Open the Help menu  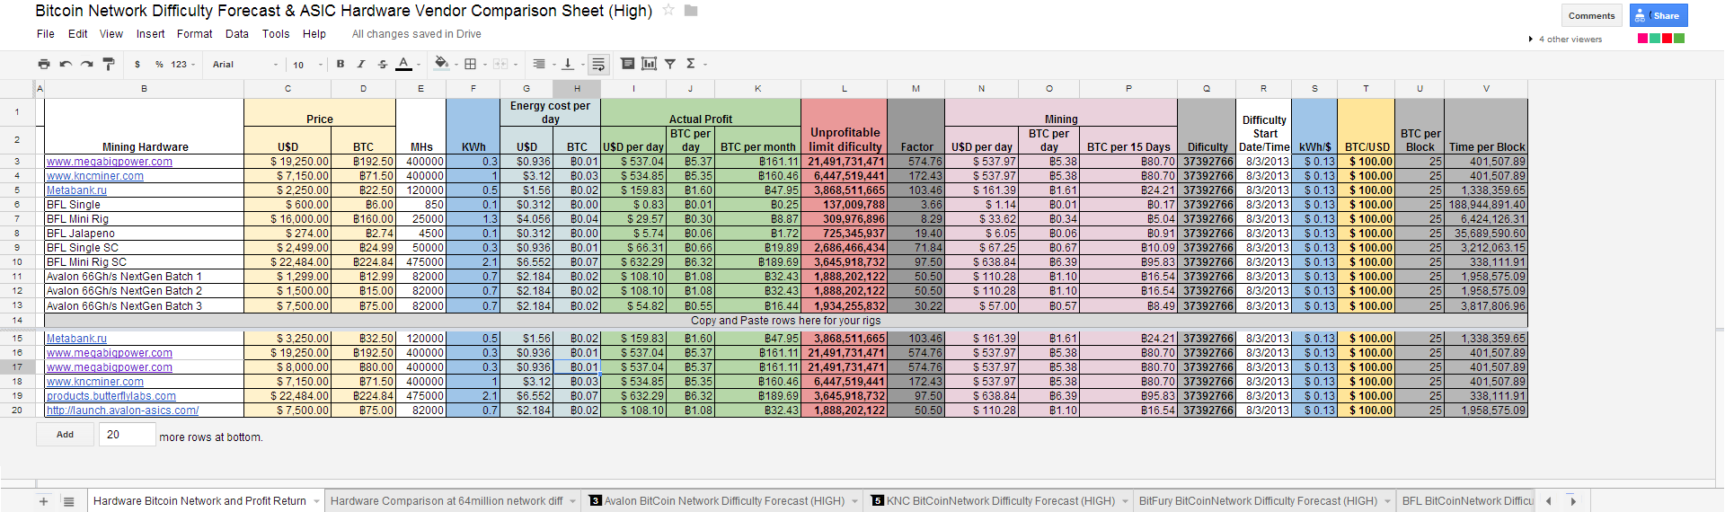(314, 34)
